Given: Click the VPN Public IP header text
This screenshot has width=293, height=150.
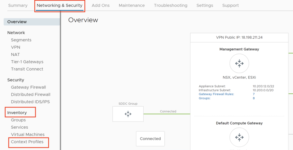Looking at the screenshot, I should pyautogui.click(x=239, y=37).
